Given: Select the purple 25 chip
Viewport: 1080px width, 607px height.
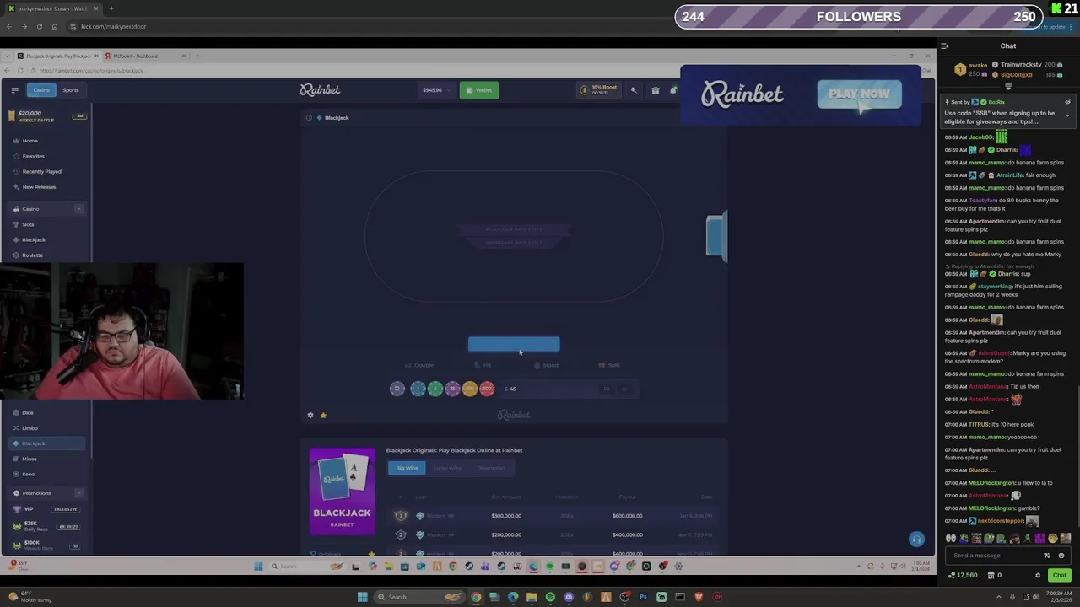Looking at the screenshot, I should pos(452,389).
